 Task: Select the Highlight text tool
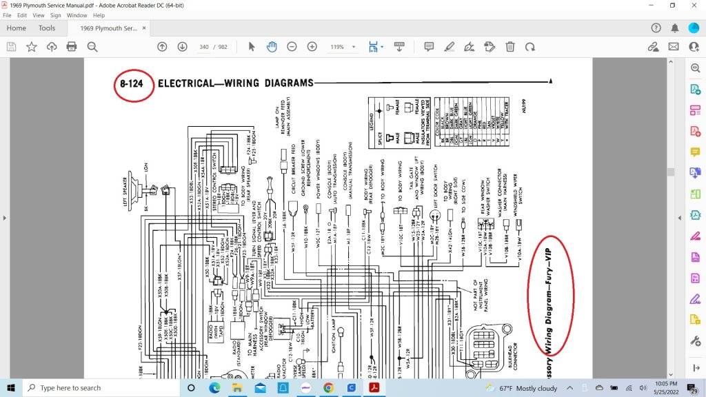point(450,47)
